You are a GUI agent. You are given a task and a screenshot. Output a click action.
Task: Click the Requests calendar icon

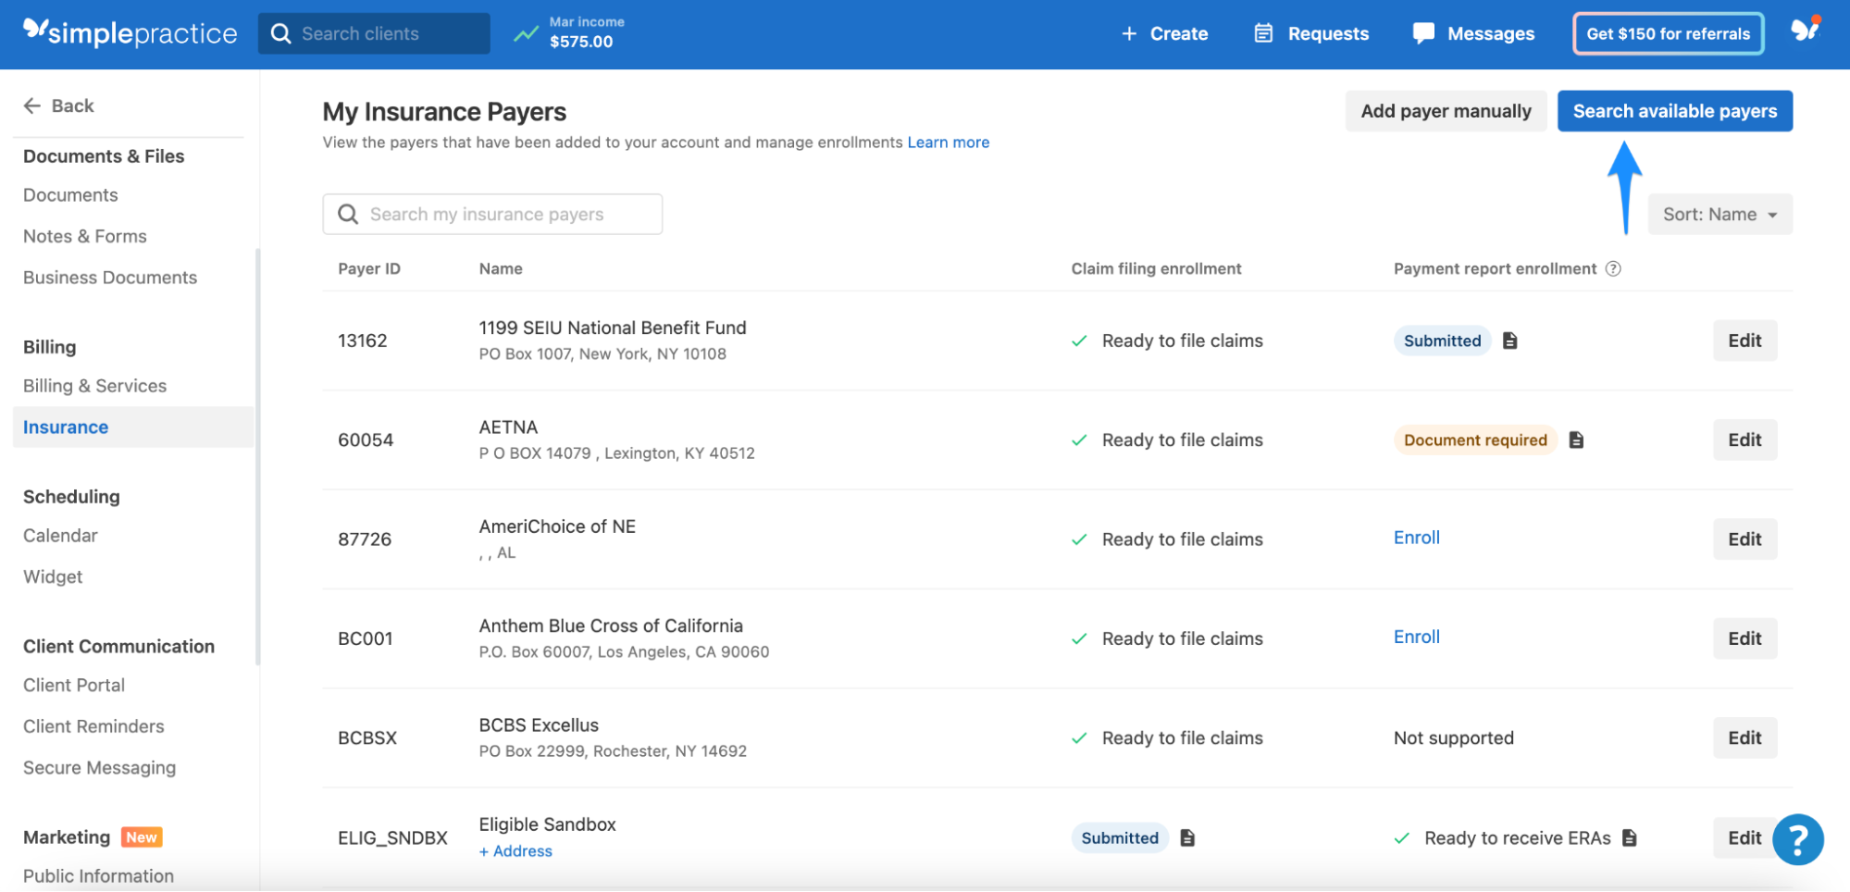pyautogui.click(x=1263, y=32)
